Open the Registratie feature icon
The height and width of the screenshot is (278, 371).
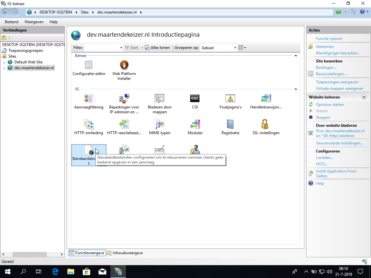coord(231,124)
